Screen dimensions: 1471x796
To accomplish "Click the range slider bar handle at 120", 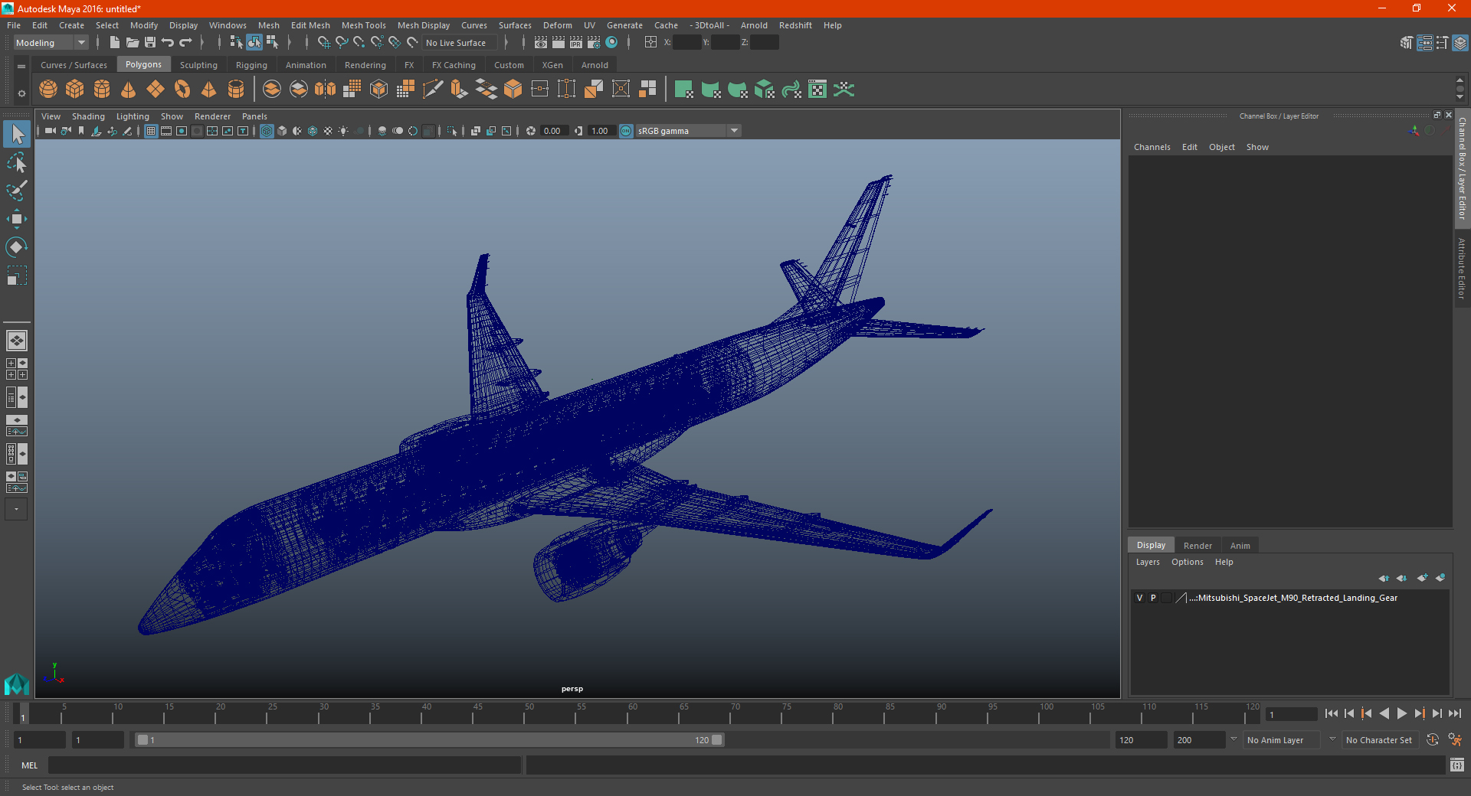I will coord(717,740).
